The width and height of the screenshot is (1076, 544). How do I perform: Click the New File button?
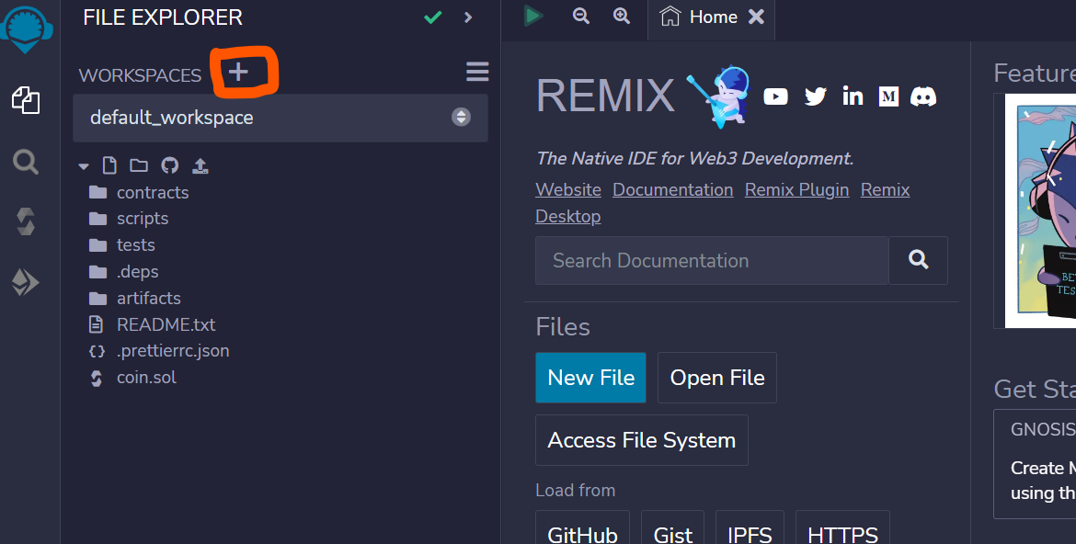[x=590, y=378]
